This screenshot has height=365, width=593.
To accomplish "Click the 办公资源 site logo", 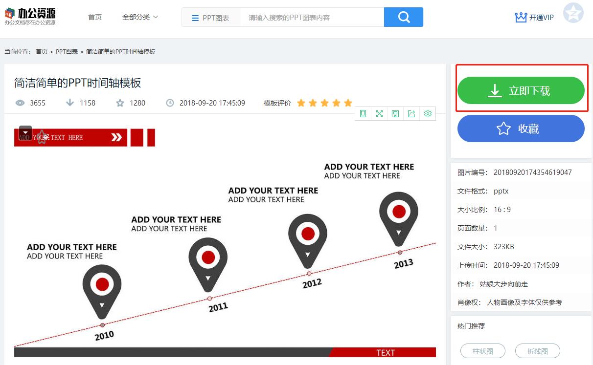I will (x=30, y=16).
